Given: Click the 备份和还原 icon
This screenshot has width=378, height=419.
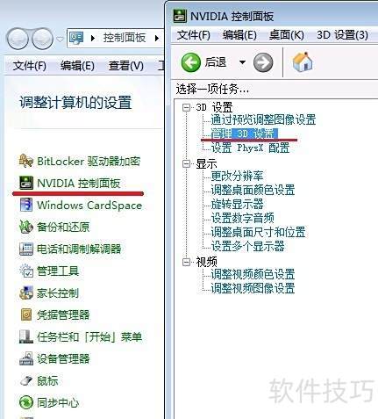Looking at the screenshot, I should click(x=25, y=227).
